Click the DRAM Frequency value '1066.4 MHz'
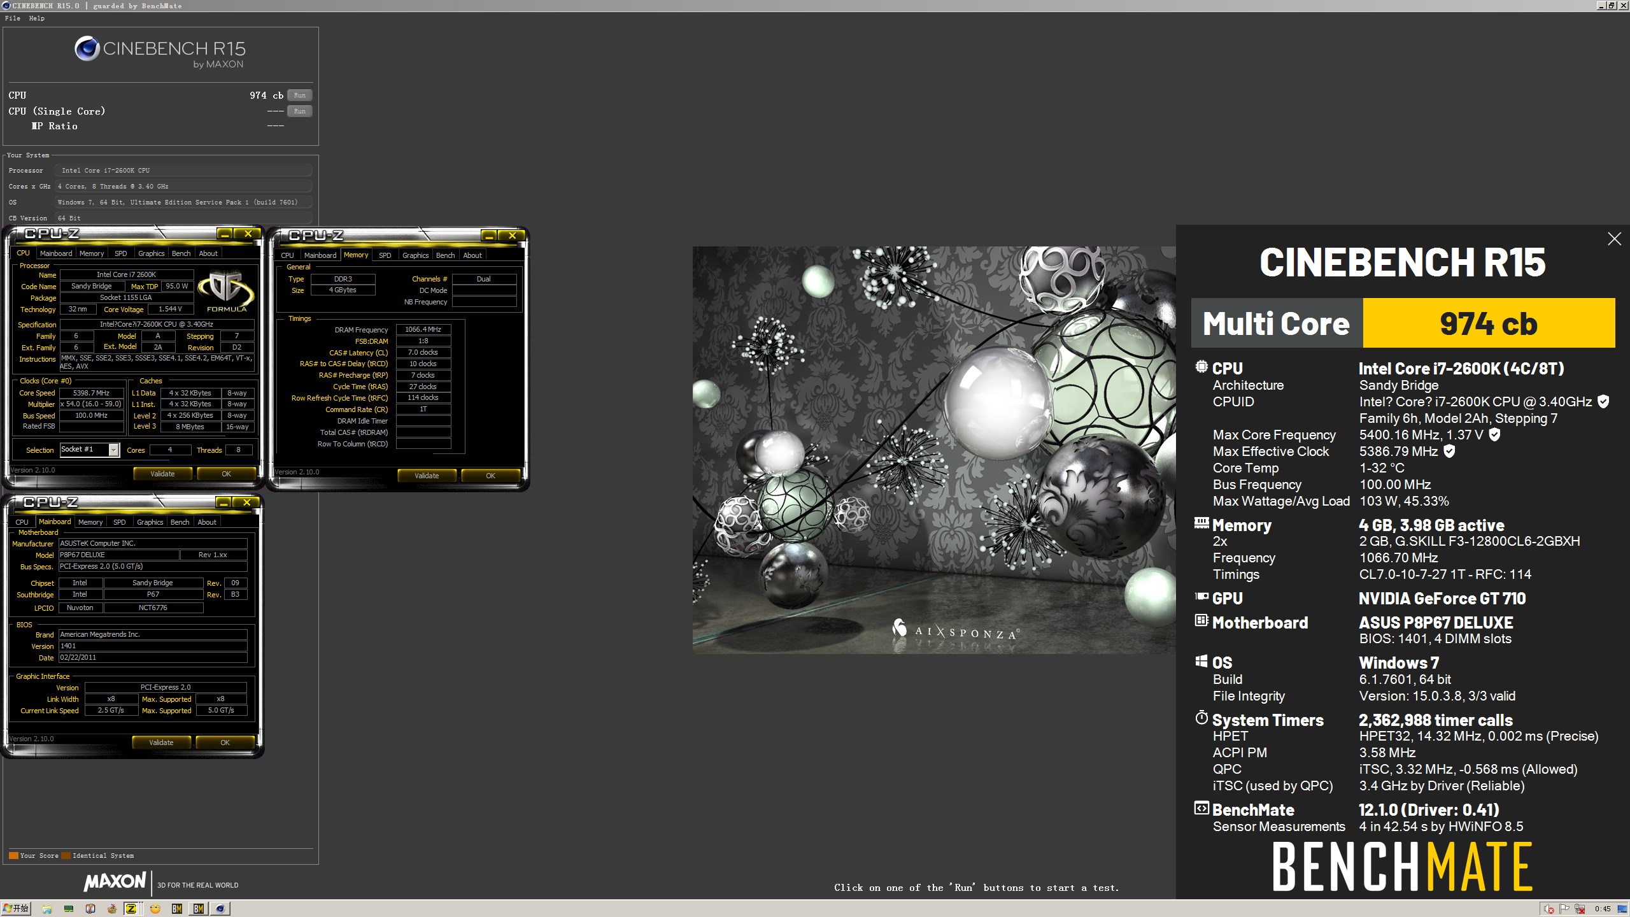1630x917 pixels. 423,330
